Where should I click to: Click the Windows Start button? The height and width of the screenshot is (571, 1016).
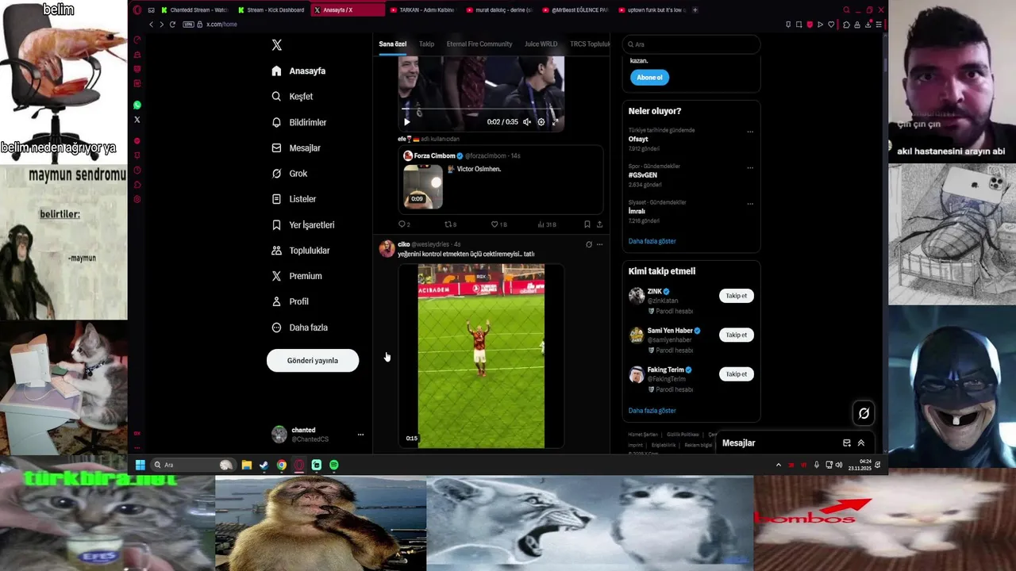point(140,465)
